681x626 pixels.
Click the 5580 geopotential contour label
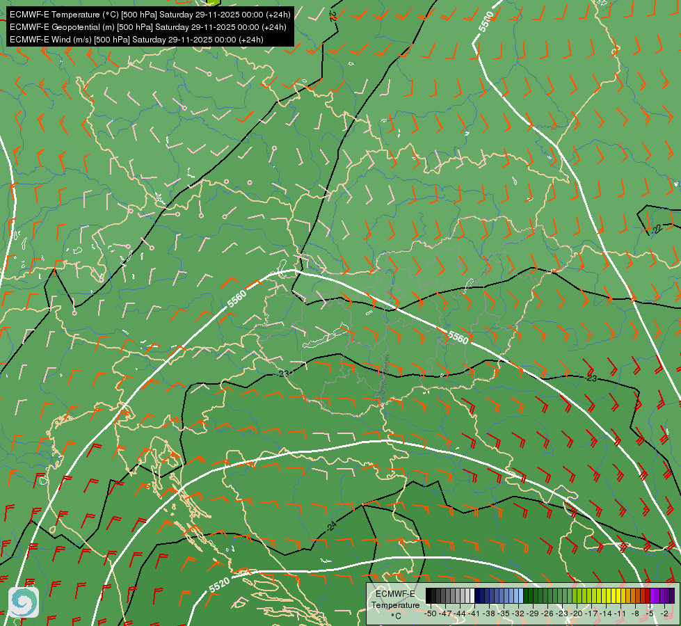(486, 22)
